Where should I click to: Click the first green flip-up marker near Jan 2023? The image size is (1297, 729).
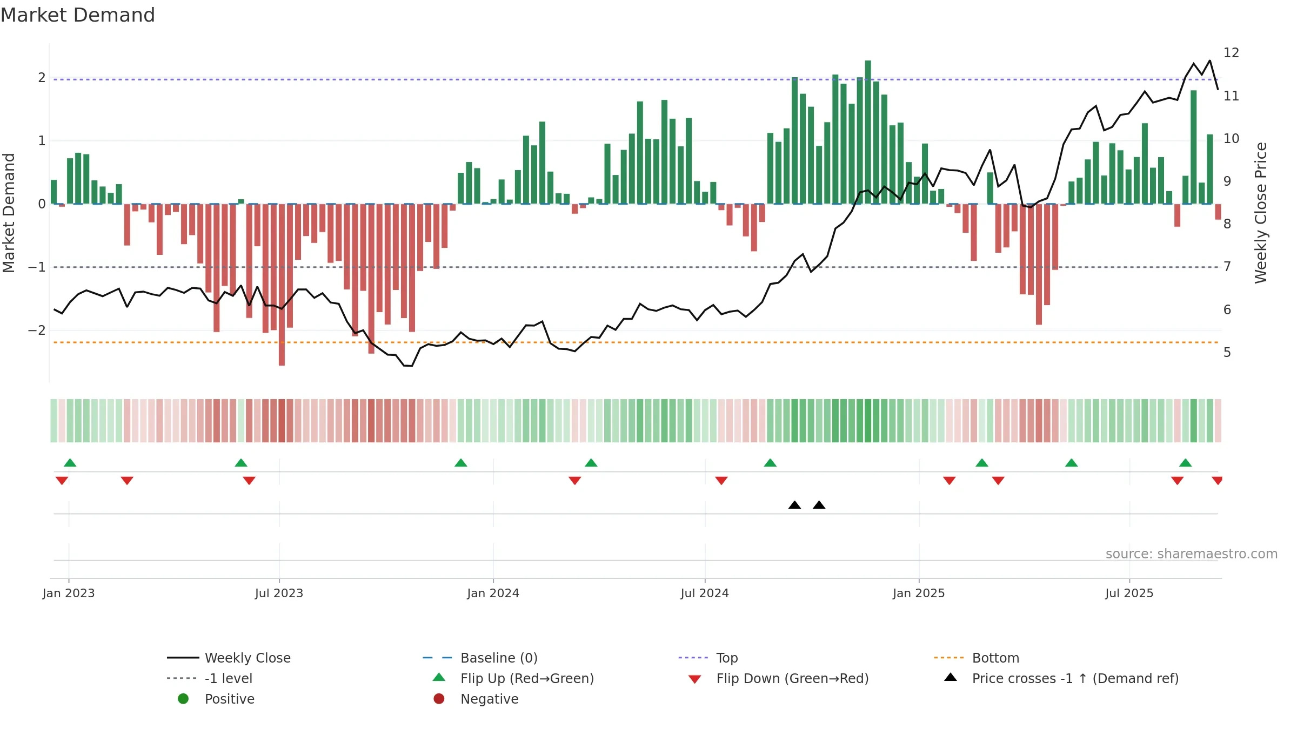(70, 463)
